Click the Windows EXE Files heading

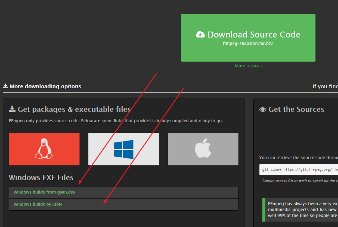pos(41,178)
